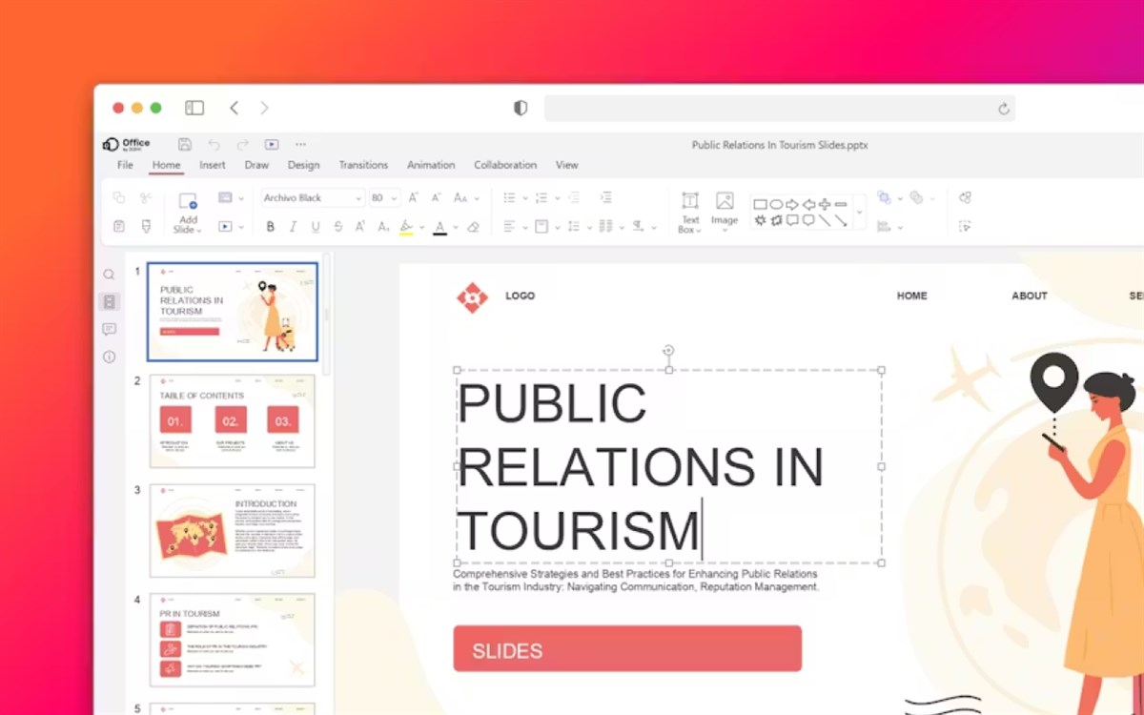Insert a rectangle shape

coord(760,204)
